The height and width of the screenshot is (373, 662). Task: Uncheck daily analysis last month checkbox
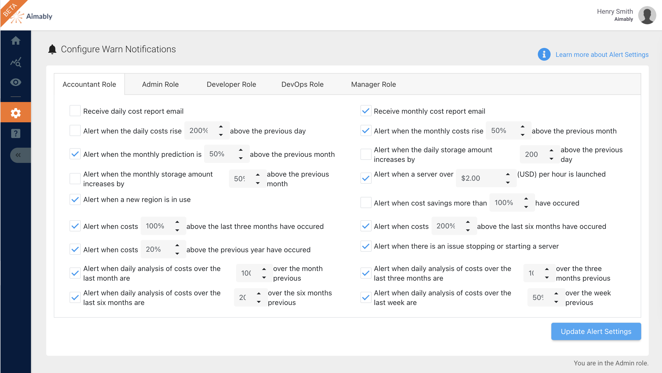[x=75, y=273]
